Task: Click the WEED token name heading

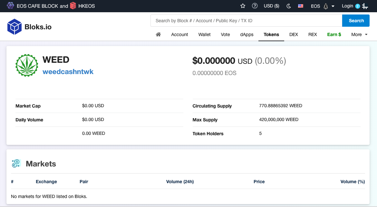Action: pos(56,60)
